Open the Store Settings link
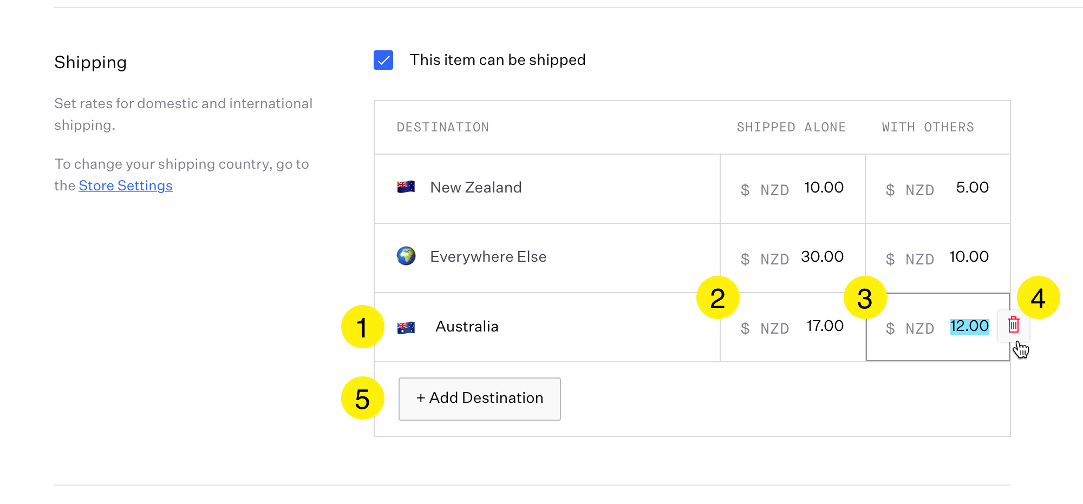1083x504 pixels. coord(126,185)
